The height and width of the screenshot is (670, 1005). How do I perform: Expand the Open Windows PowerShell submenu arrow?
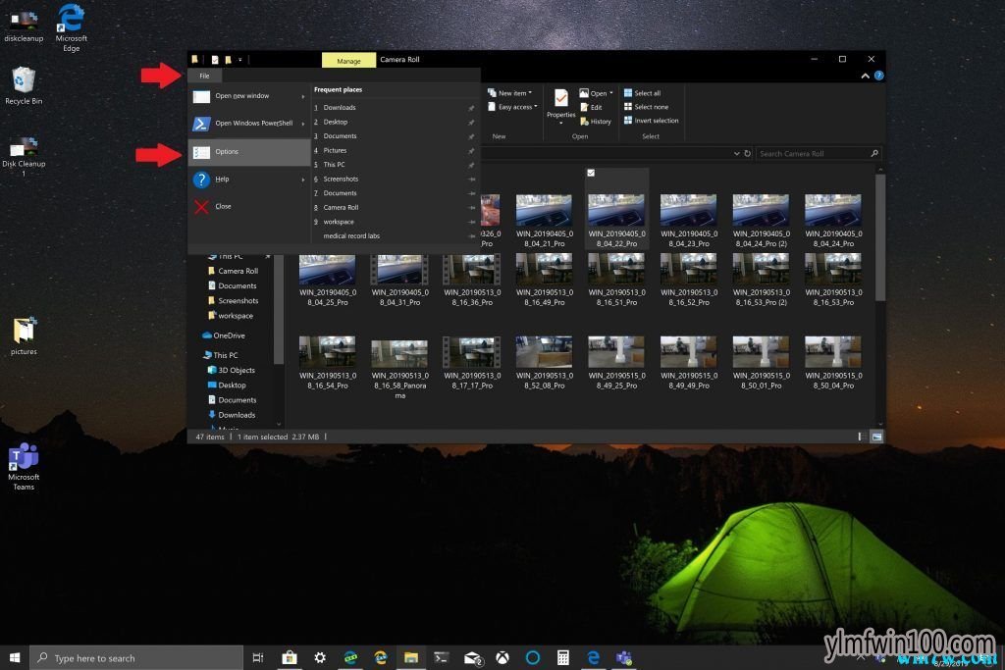pyautogui.click(x=303, y=124)
